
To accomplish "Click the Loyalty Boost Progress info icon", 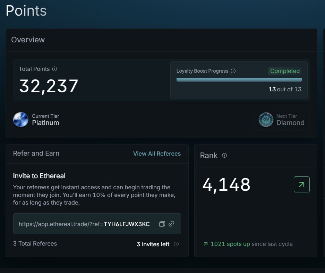I will 233,71.
